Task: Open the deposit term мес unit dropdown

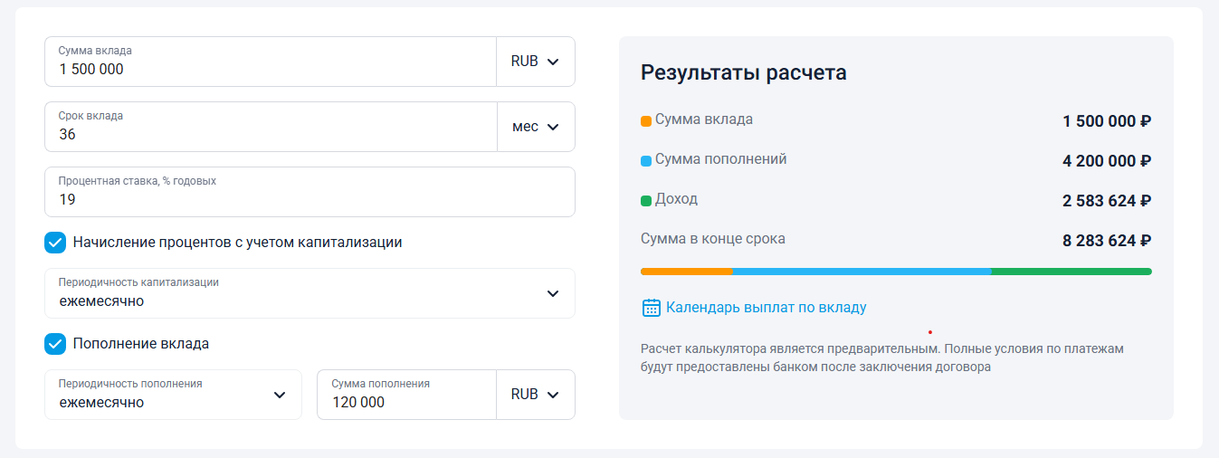Action: pyautogui.click(x=536, y=127)
